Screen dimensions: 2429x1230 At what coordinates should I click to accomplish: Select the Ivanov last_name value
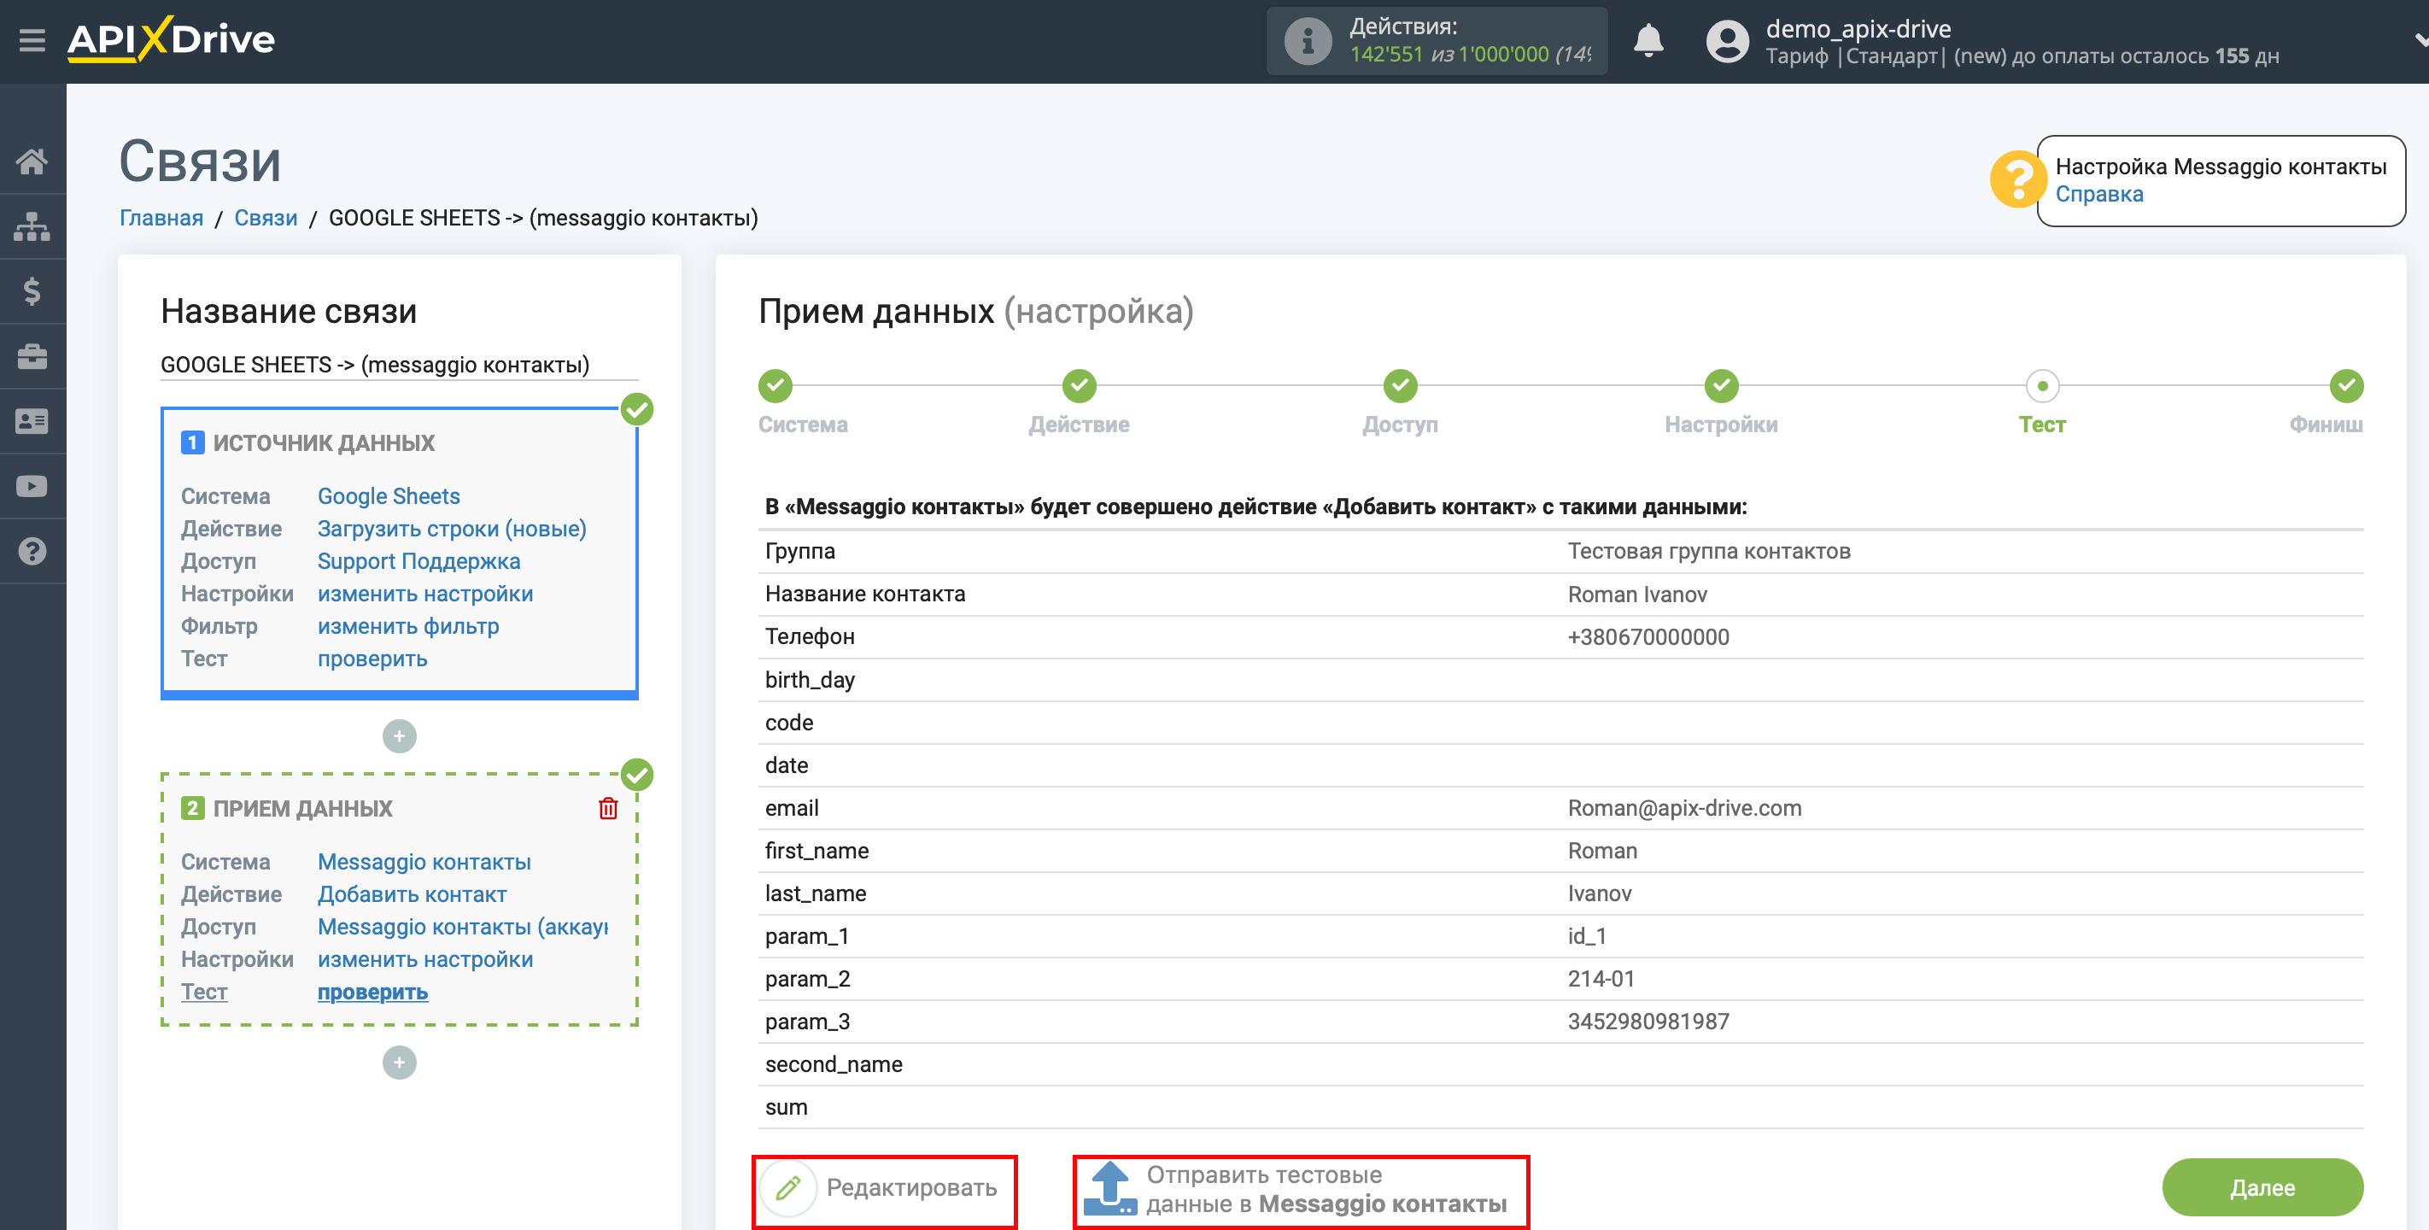[1599, 893]
